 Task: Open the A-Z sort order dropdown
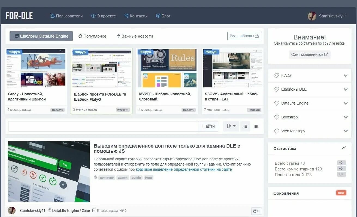231,126
